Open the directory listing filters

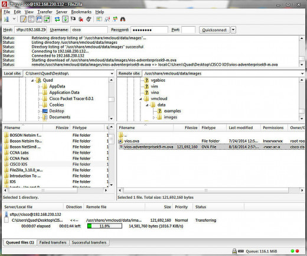pos(99,19)
